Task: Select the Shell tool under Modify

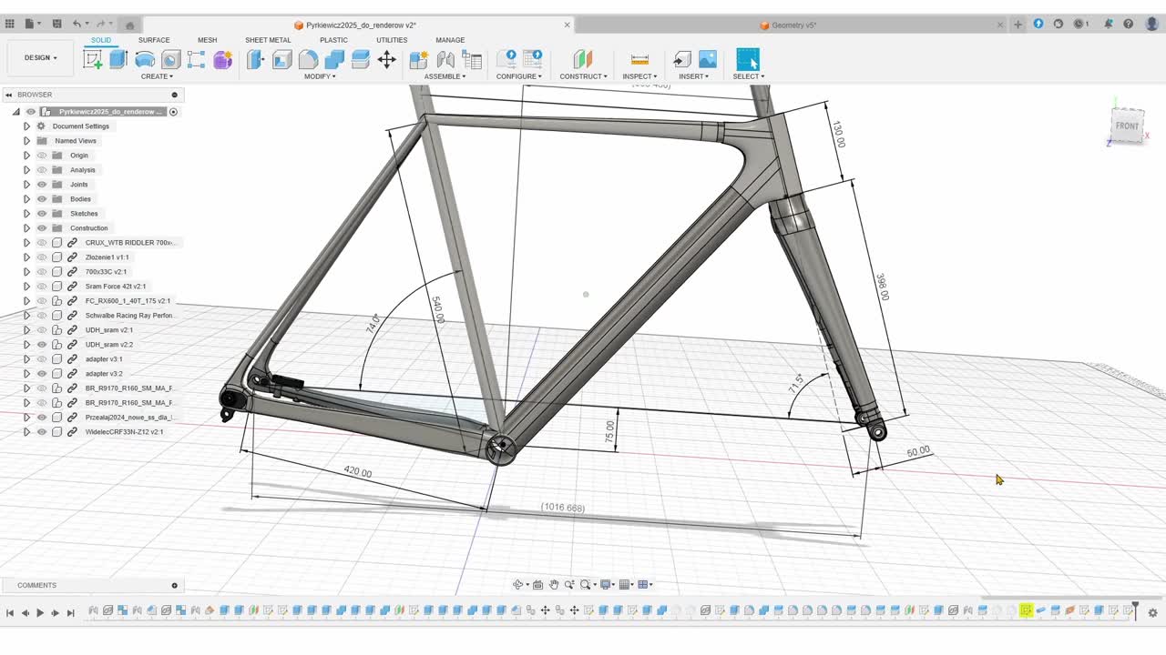Action: tap(282, 59)
